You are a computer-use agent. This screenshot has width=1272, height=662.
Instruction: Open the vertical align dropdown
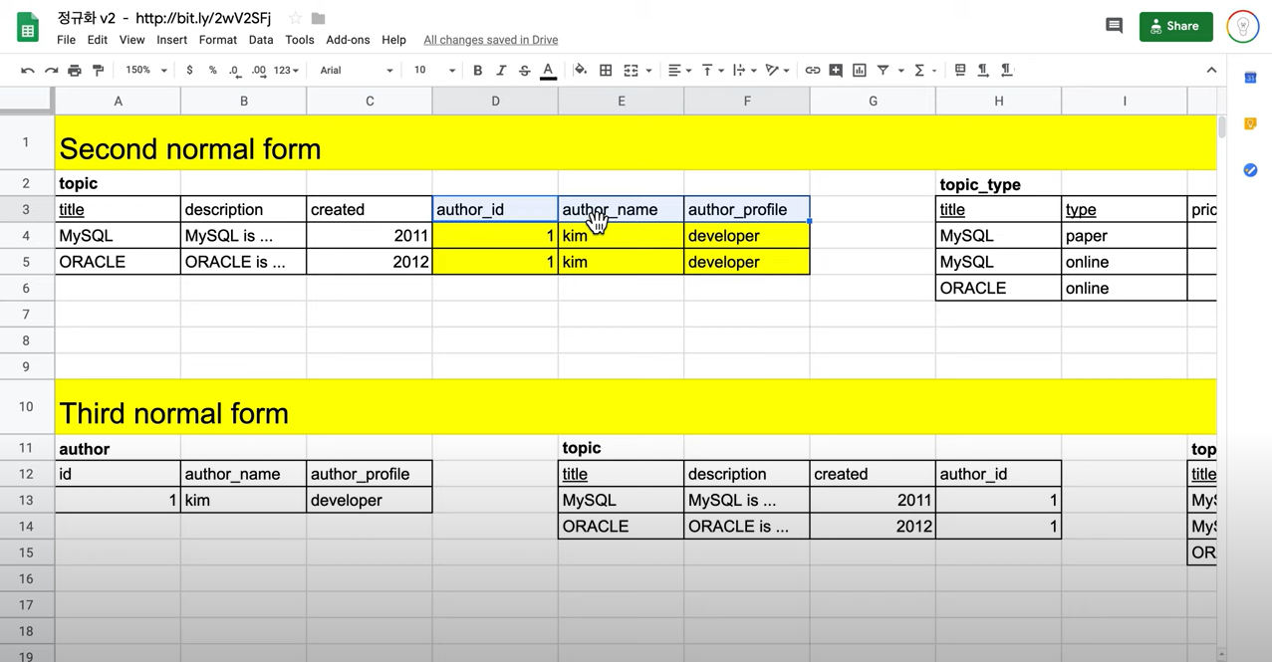712,71
